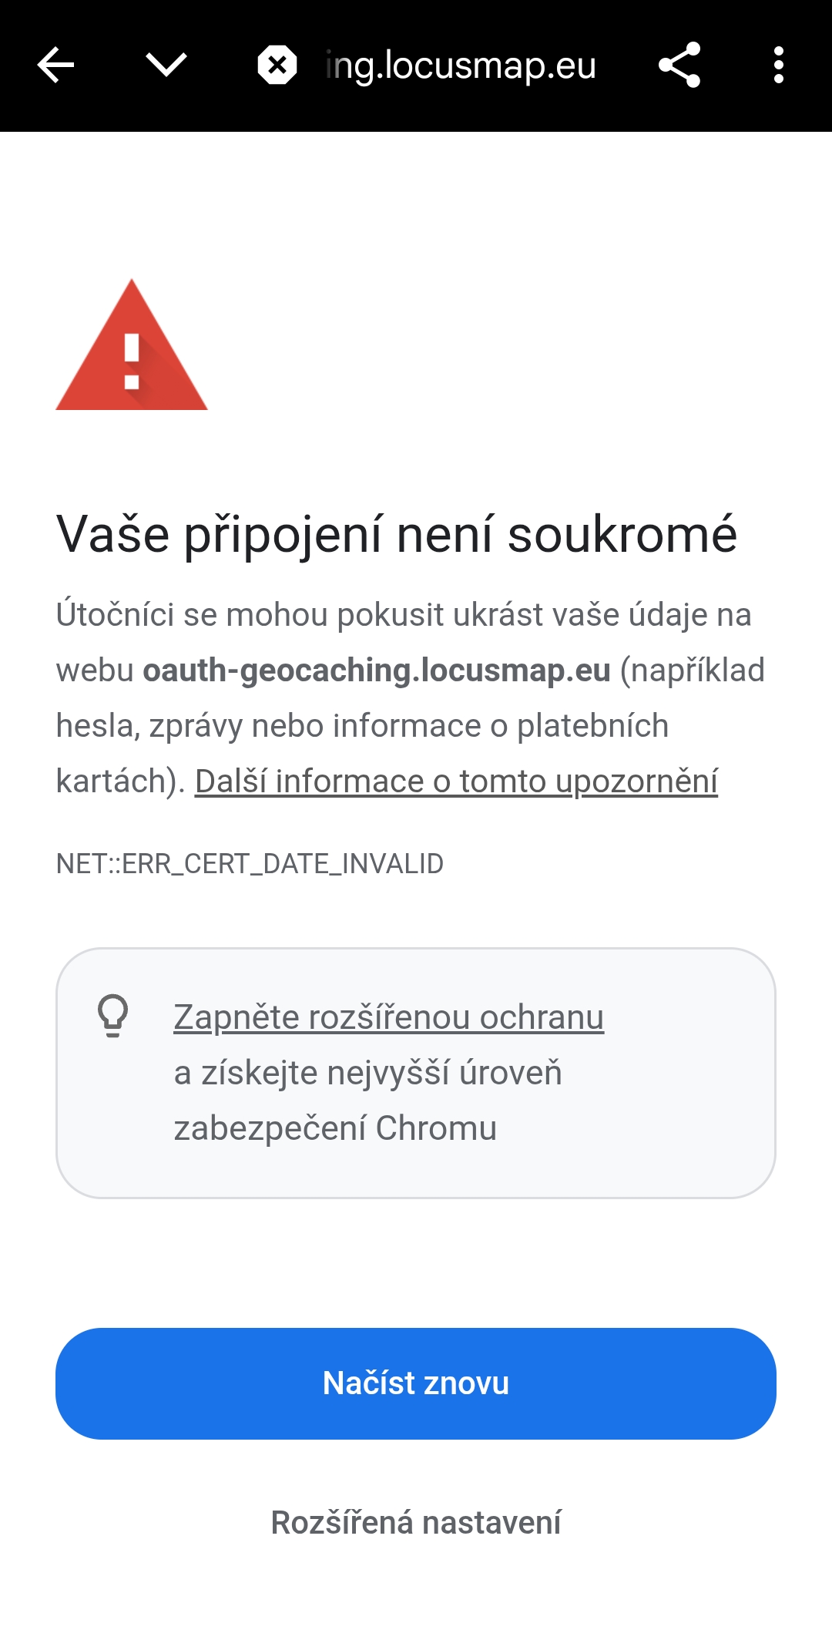
Task: Tap the 'Útočníci se mohou pokusit' warning sentence
Action: (403, 615)
